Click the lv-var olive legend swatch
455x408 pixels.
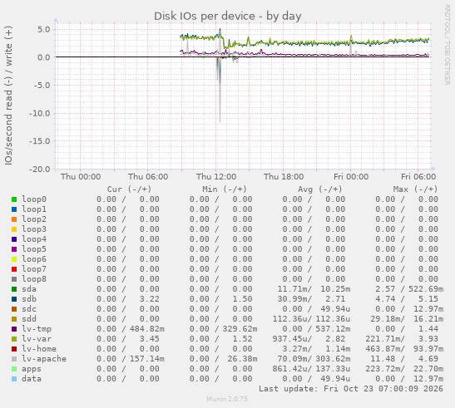point(14,339)
